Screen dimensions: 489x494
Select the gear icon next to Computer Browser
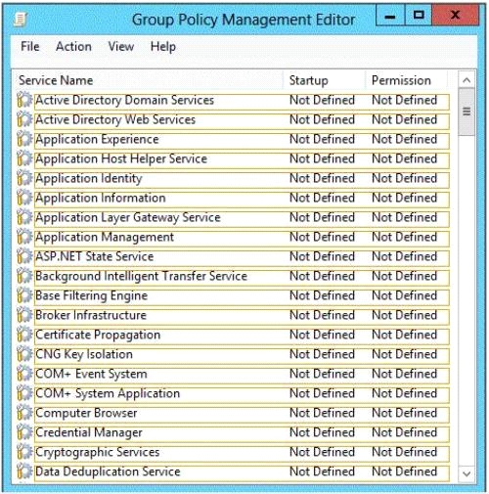click(x=24, y=413)
